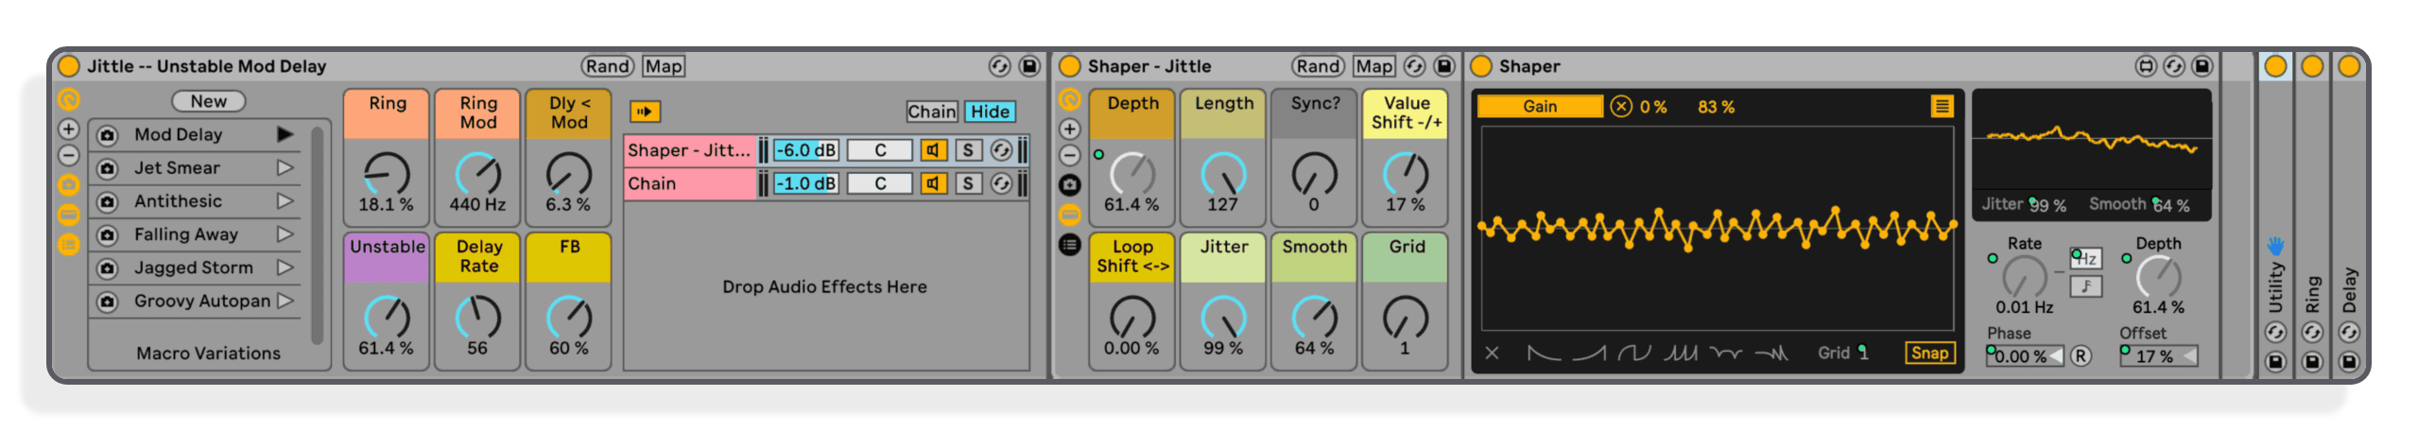Click Map on Shaper - Jittle rack
Screen dimensions: 2418x431
pos(1373,66)
